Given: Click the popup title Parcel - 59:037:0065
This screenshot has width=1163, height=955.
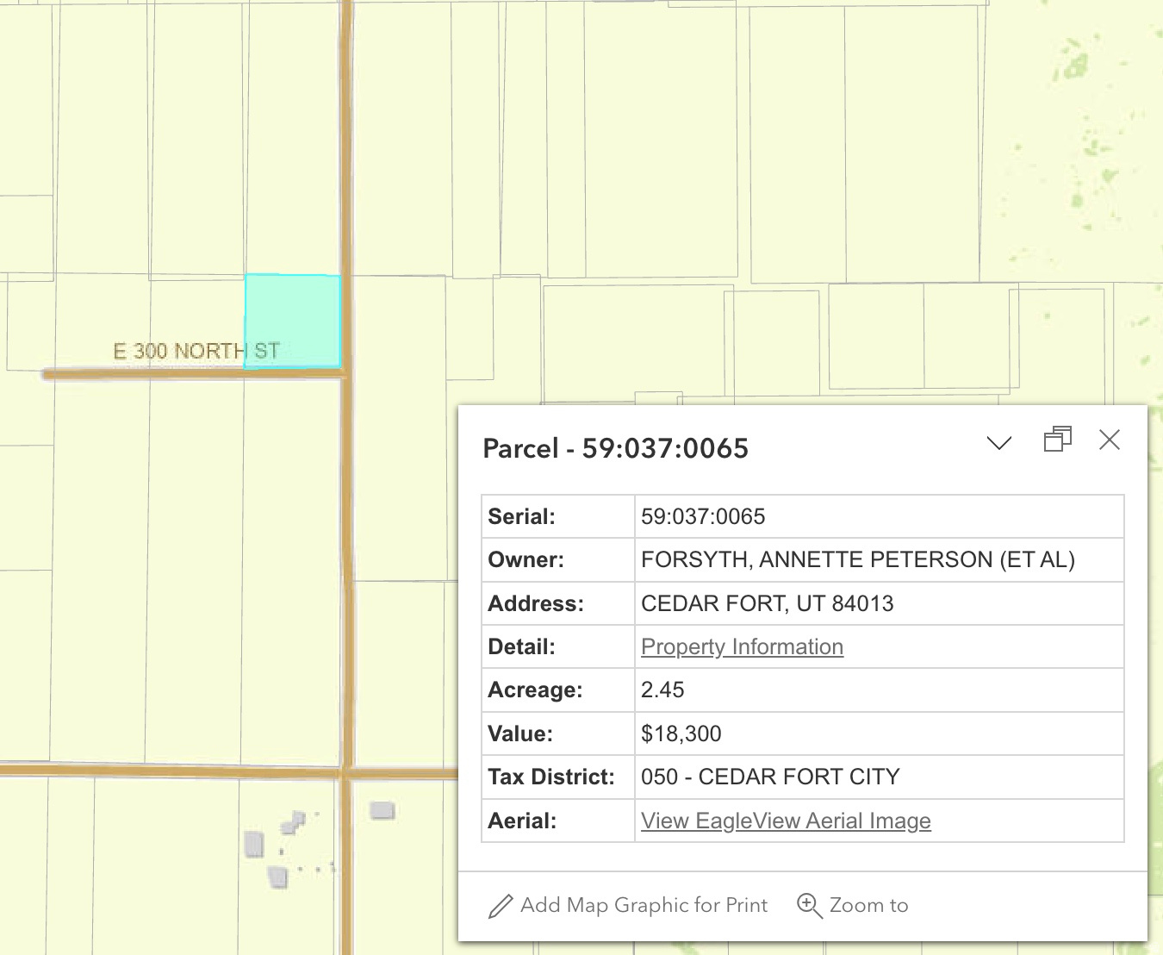Looking at the screenshot, I should coord(615,448).
